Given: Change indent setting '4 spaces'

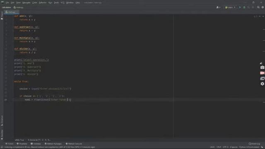Looking at the screenshot, I should point(234,147).
